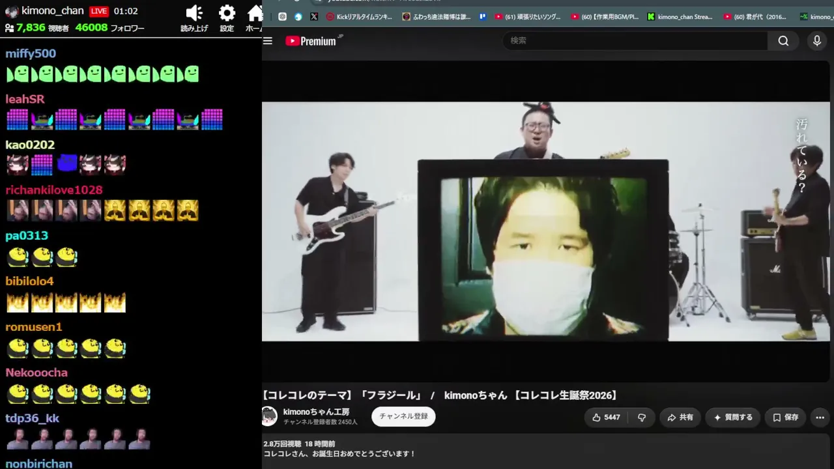Click the red LIVE badge
834x469 pixels.
pyautogui.click(x=98, y=11)
